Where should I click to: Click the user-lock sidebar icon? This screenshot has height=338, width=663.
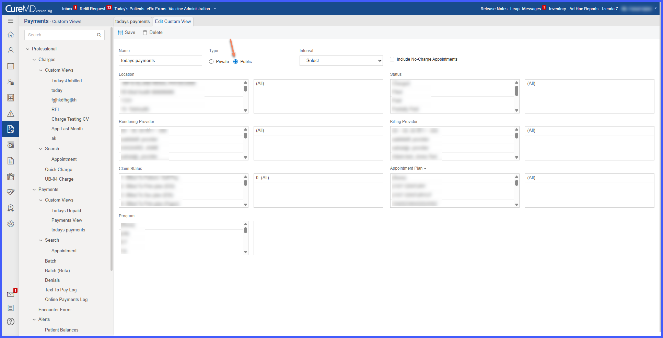11,82
